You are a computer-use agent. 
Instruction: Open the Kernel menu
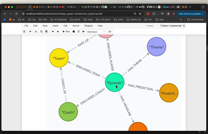(76, 26)
